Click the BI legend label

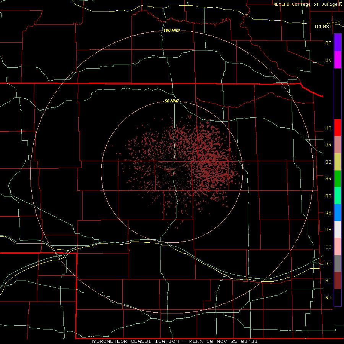point(328,281)
